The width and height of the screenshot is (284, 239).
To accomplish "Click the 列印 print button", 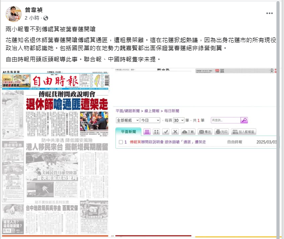I will (221, 132).
